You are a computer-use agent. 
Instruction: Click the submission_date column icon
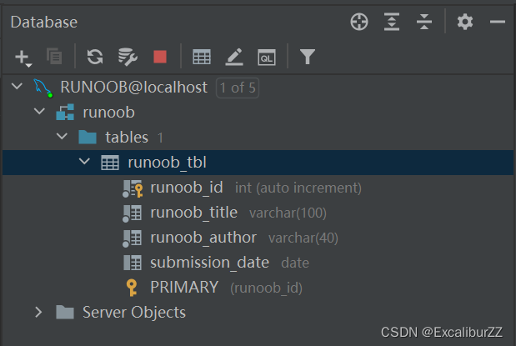click(133, 263)
